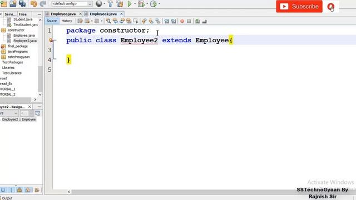Viewport: 356px width, 200px height.
Task: Toggle Highlight Search icon
Action: [129, 21]
